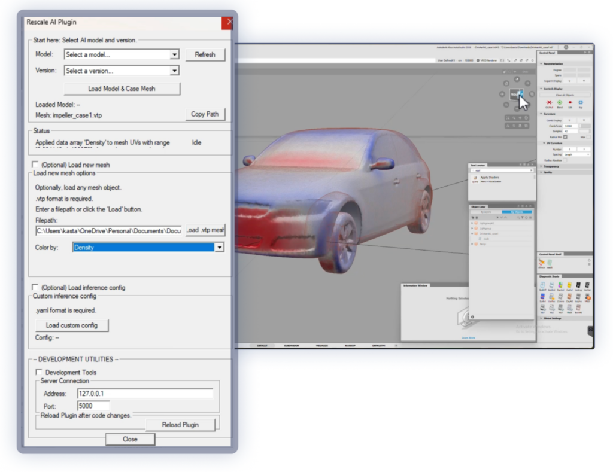Click the Comb Scale slider
This screenshot has width=613, height=472.
pyautogui.click(x=584, y=126)
